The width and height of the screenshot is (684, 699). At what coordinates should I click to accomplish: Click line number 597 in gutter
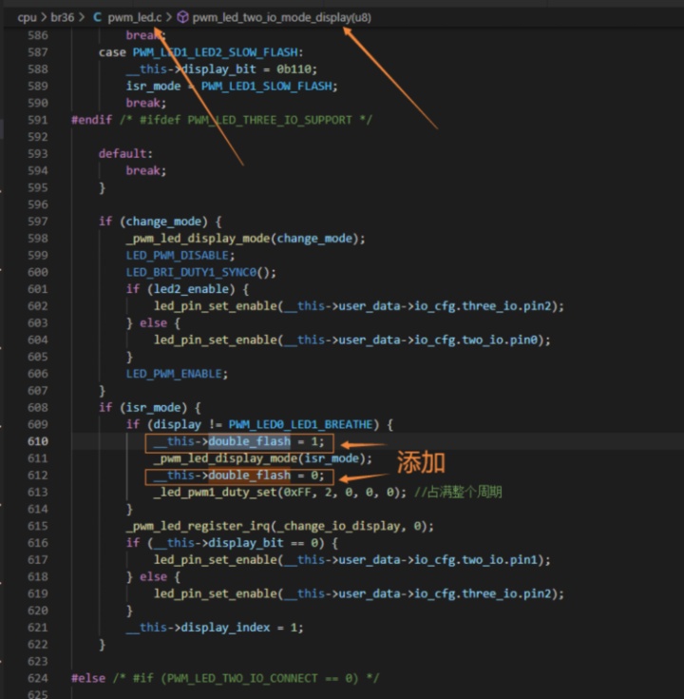[x=38, y=222]
